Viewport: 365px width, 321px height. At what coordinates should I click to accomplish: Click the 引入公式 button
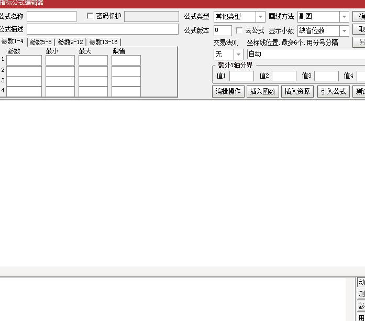334,91
